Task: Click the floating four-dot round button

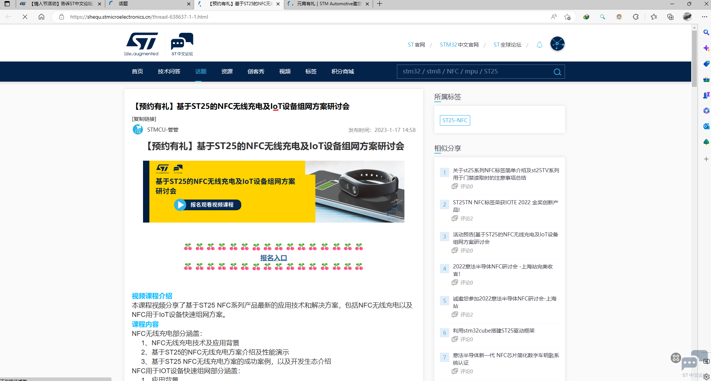Action: (676, 358)
